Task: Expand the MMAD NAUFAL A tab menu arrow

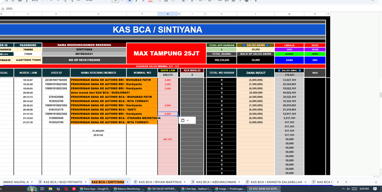Action: 32,182
